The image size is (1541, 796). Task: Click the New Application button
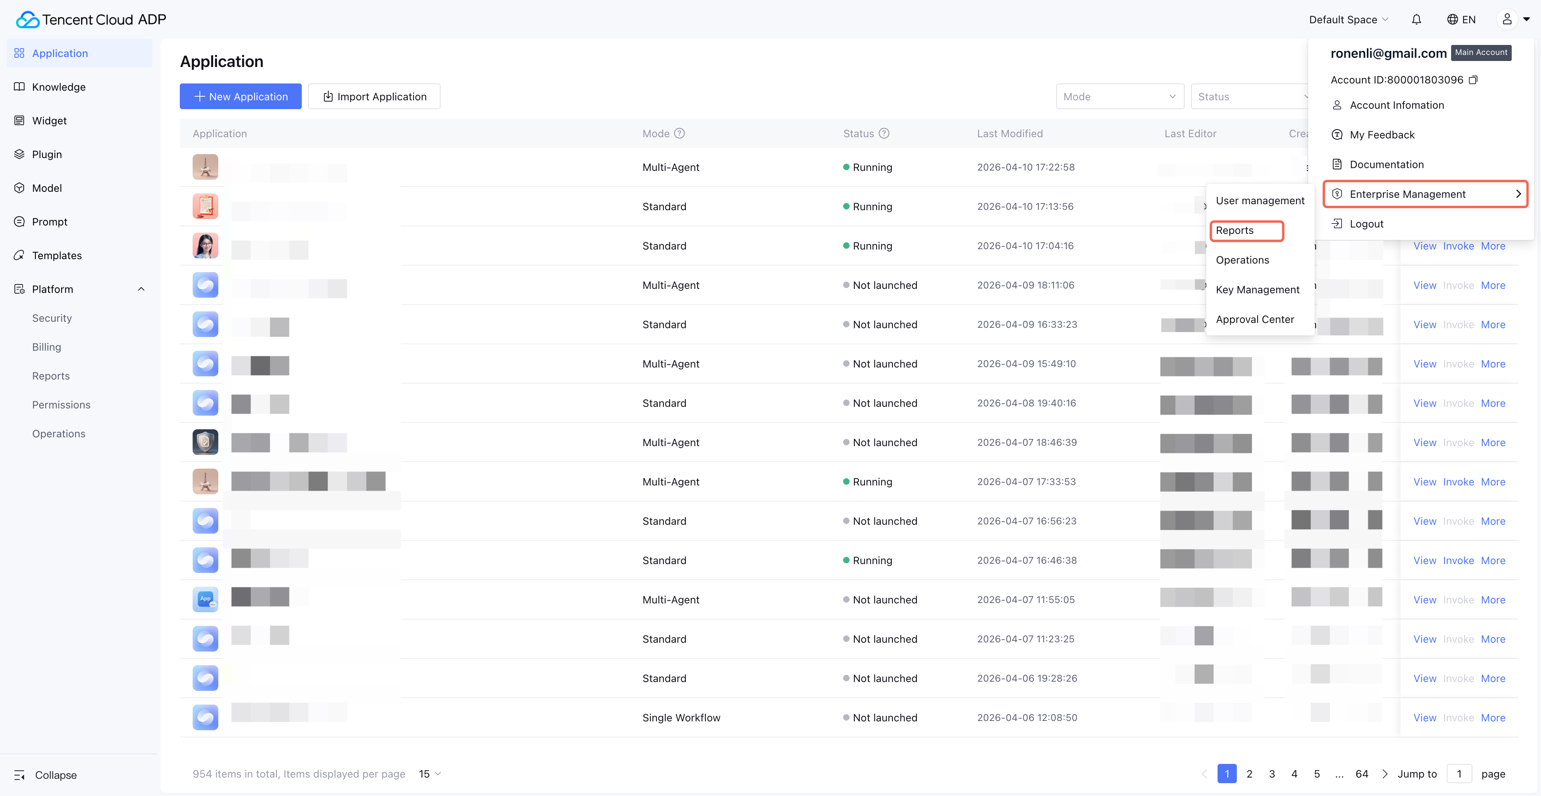[x=240, y=96]
